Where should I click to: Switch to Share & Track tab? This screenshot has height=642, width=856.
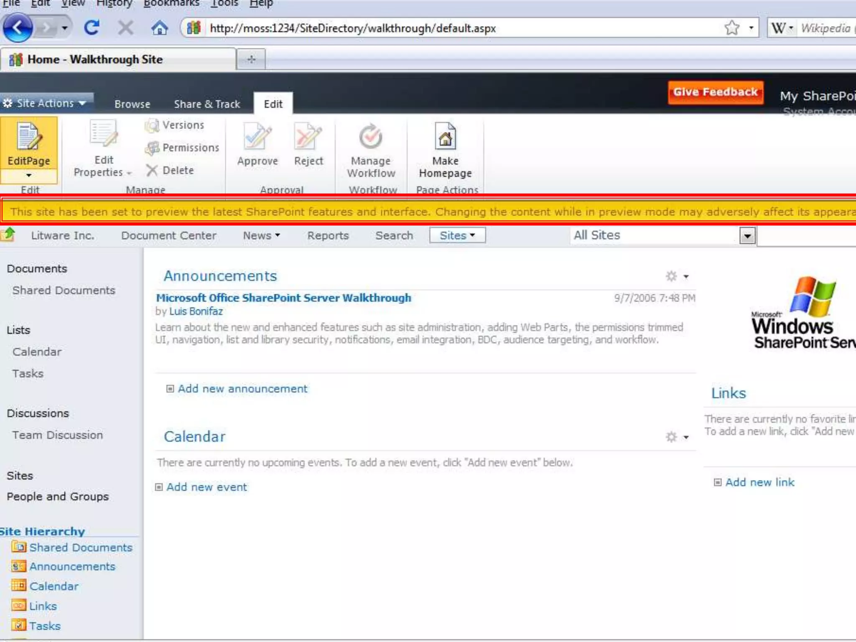(x=207, y=104)
